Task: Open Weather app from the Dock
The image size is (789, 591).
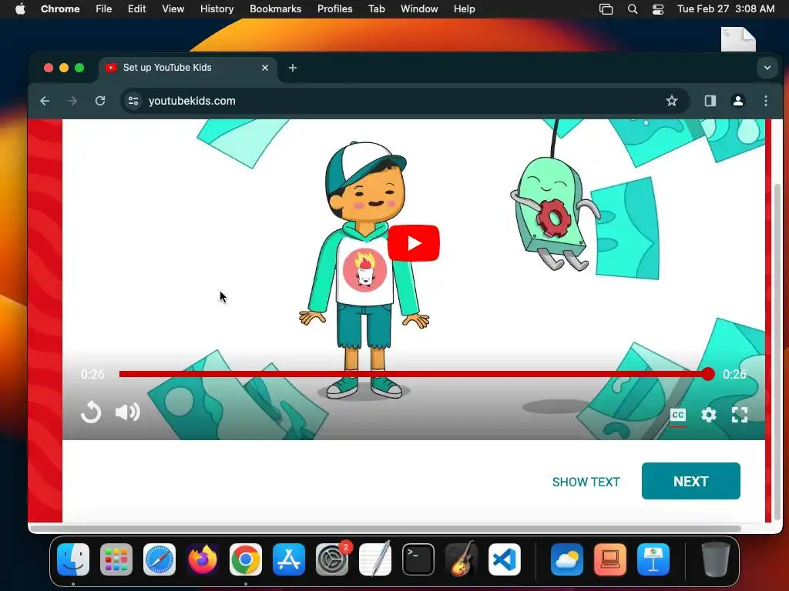Action: click(x=567, y=559)
